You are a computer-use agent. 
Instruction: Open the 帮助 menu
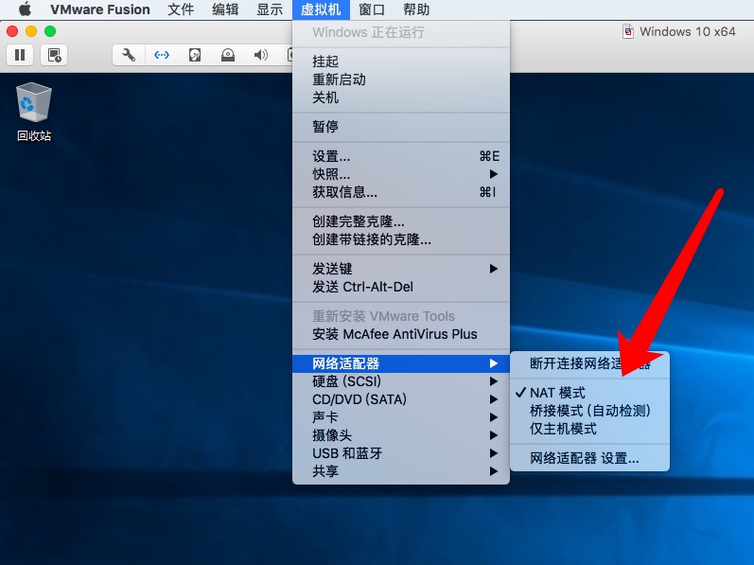pos(416,9)
